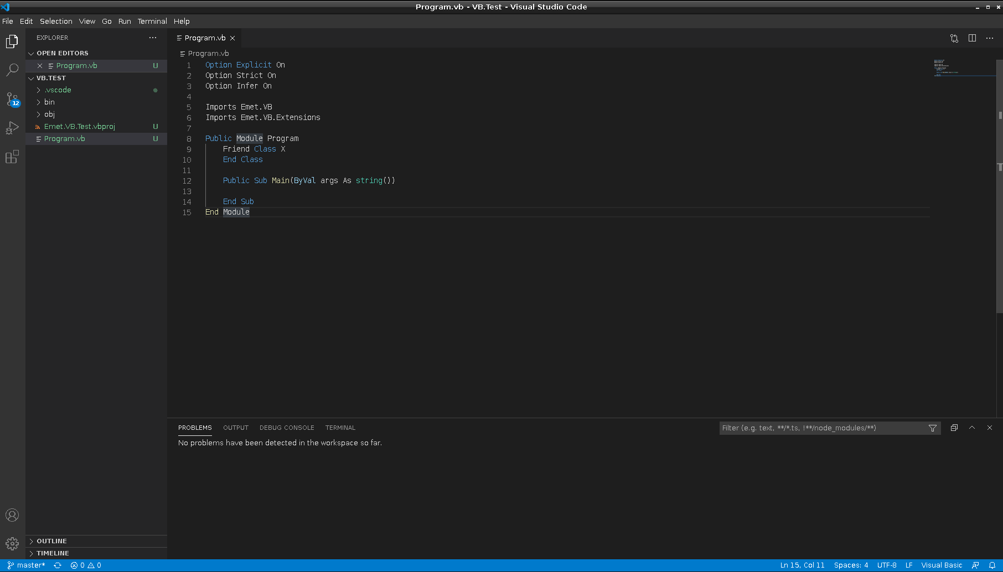Expand the bin folder

click(x=49, y=102)
